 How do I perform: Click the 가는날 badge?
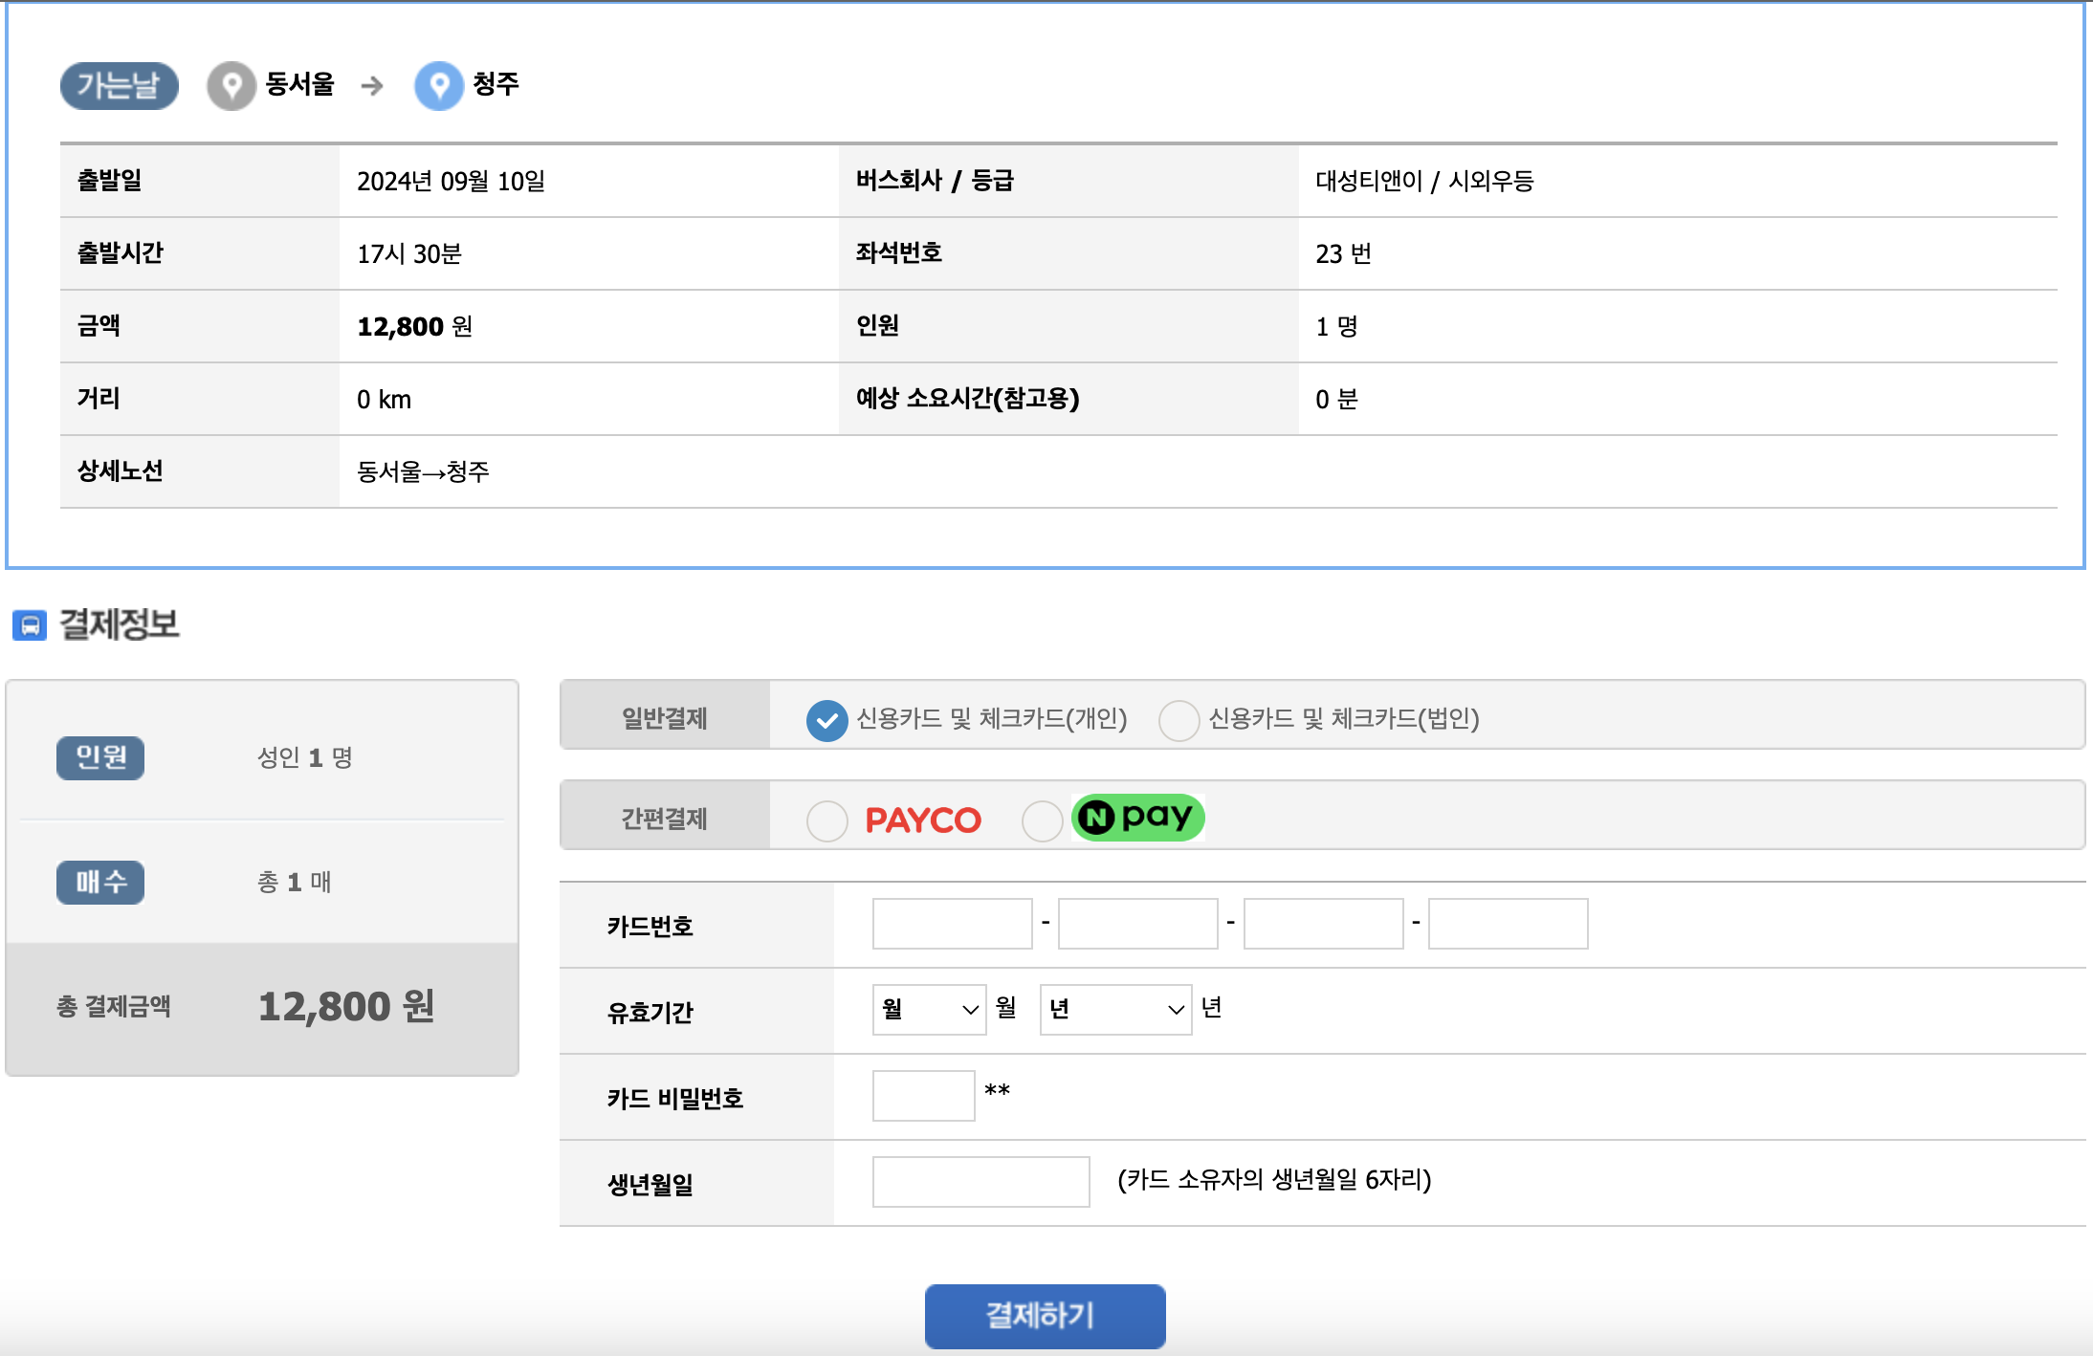119,86
